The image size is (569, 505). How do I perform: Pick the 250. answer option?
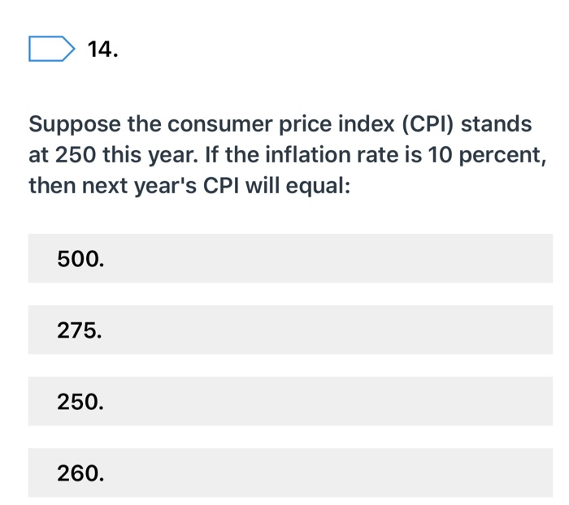290,401
